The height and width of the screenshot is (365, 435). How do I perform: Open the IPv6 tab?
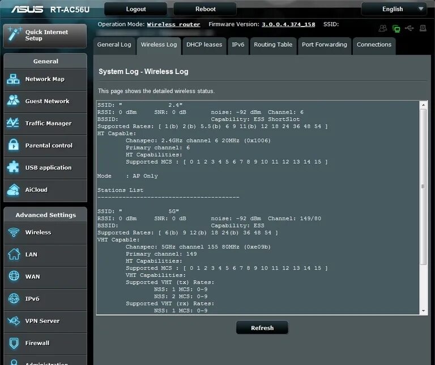point(238,45)
